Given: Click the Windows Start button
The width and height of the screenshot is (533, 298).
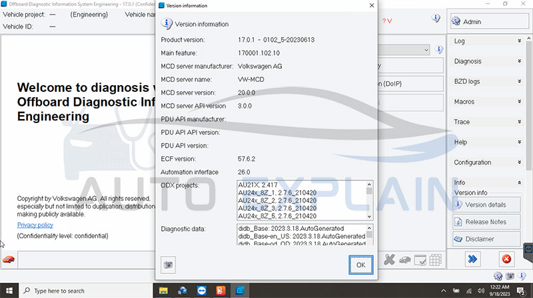Looking at the screenshot, I should (9, 291).
